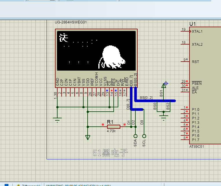Click the IREF pin label on the OLED

click(x=92, y=82)
